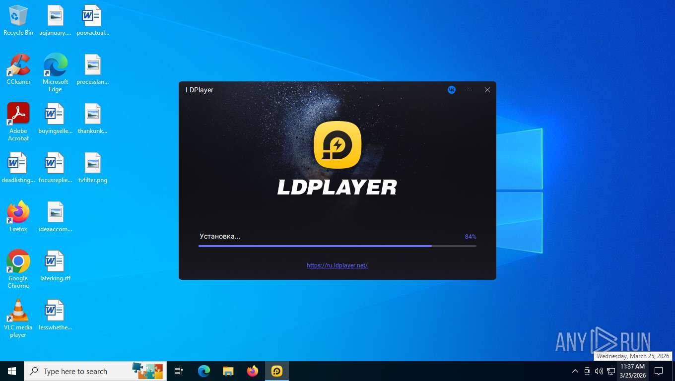Viewport: 675px width, 381px height.
Task: Select the Firefox desktop shortcut
Action: pos(18,216)
